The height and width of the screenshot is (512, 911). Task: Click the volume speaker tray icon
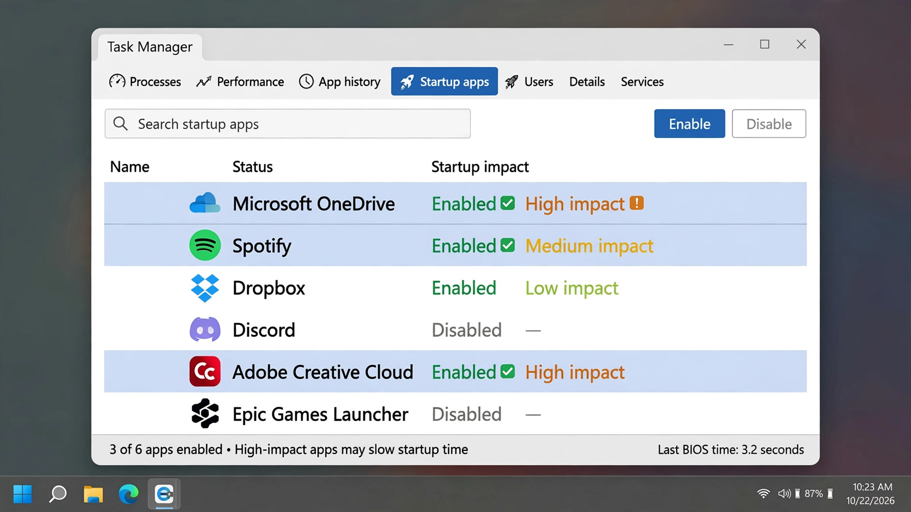point(784,494)
